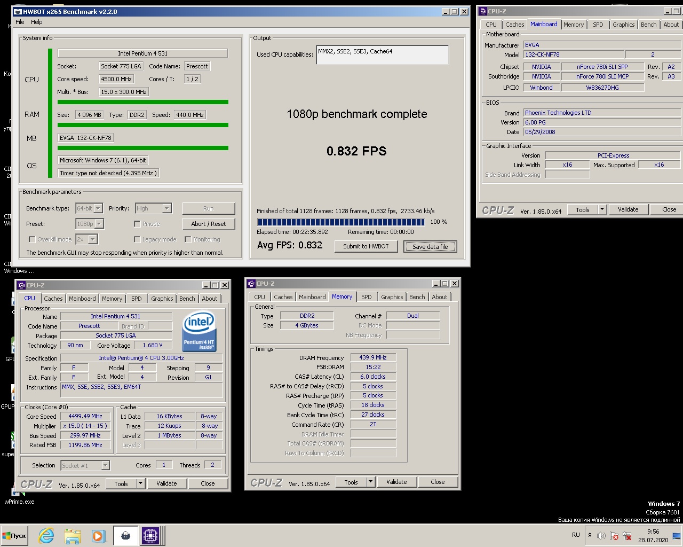The image size is (683, 547).
Task: Click the RU language indicator
Action: click(x=576, y=535)
